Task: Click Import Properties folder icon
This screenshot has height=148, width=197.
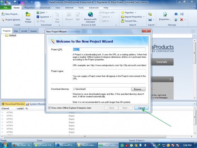Action: (122, 17)
